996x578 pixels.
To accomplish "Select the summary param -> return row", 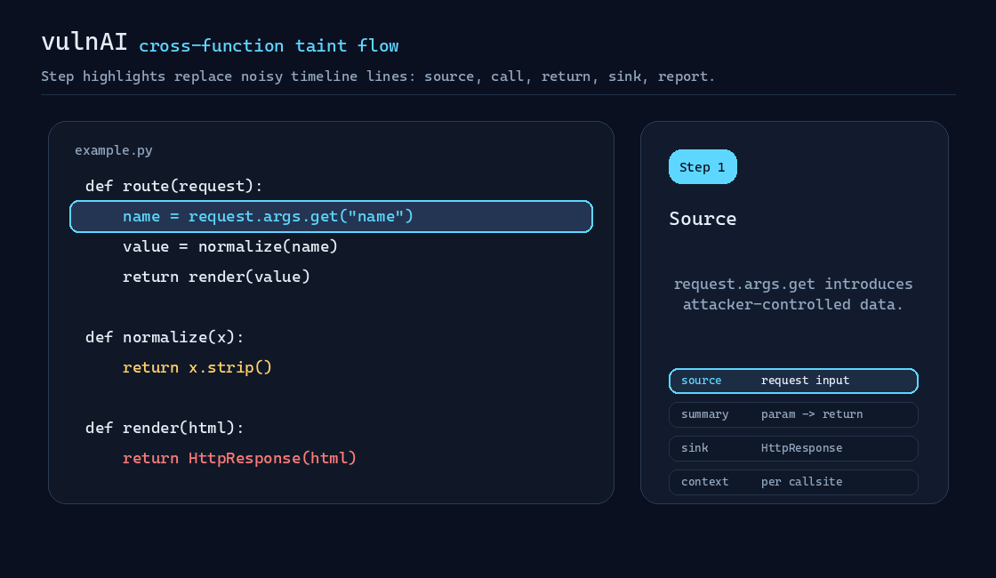I will 793,414.
